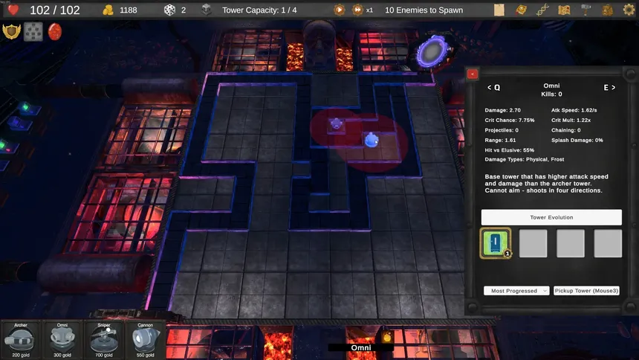
Task: Open the backpack inventory icon
Action: tap(607, 10)
